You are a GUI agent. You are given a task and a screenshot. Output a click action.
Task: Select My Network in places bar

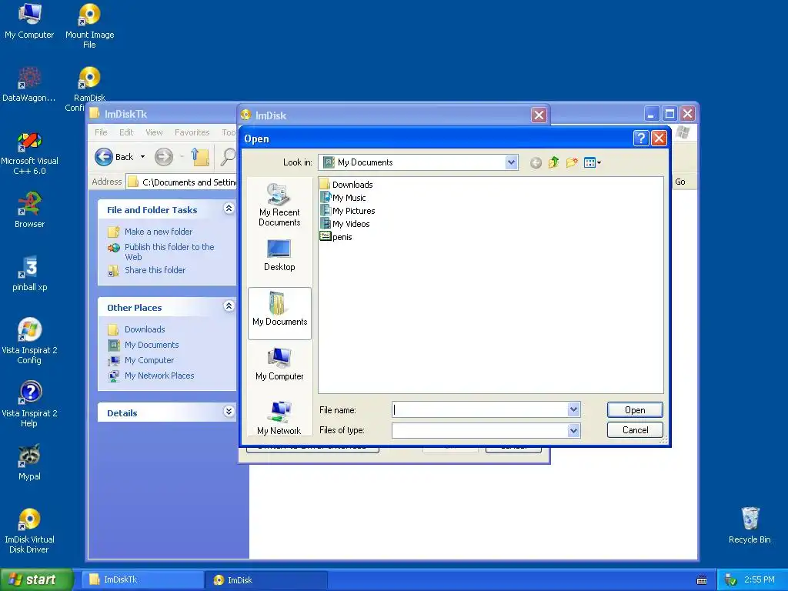coord(279,418)
